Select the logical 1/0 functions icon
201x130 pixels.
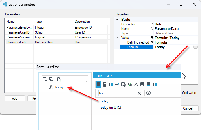pyautogui.click(x=130, y=84)
